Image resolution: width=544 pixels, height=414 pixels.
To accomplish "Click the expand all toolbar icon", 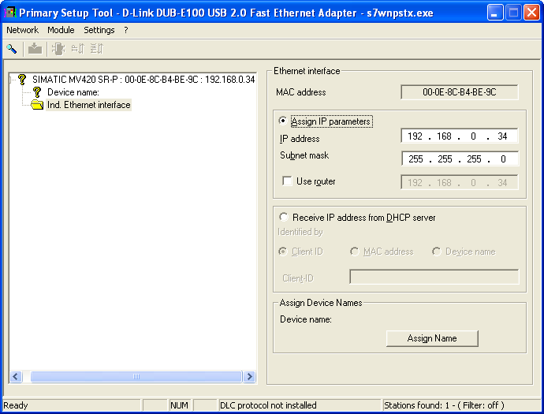I will click(x=78, y=49).
